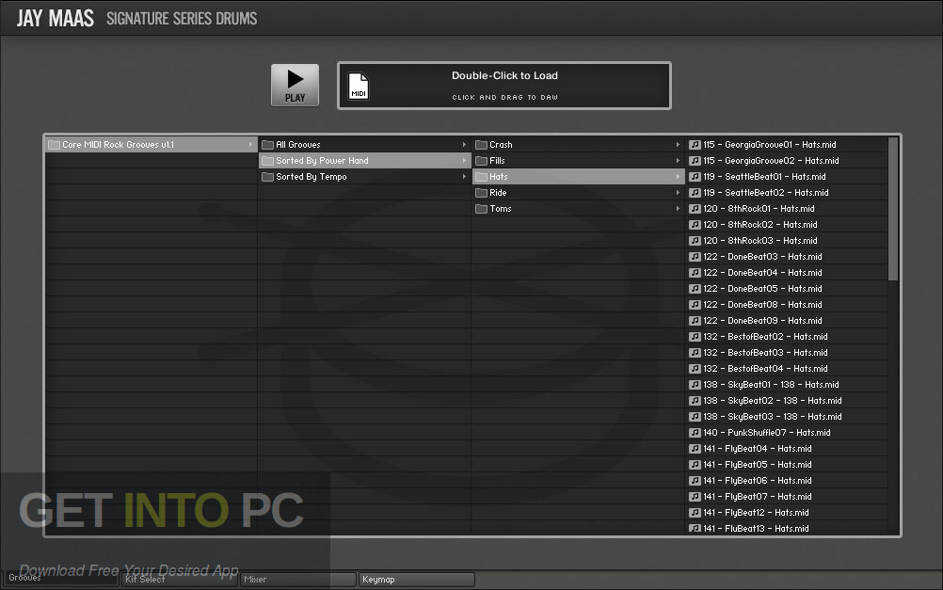Viewport: 943px width, 590px height.
Task: Expand arrow next to Sorted By Tempo
Action: (x=464, y=177)
